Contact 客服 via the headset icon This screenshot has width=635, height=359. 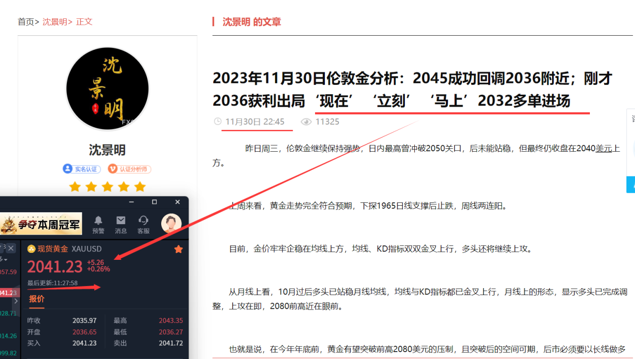143,220
